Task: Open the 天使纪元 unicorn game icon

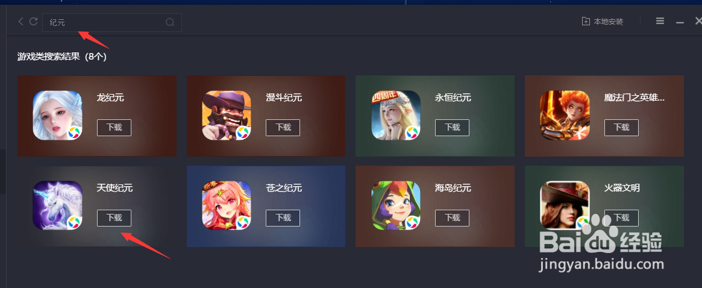Action: [x=57, y=205]
